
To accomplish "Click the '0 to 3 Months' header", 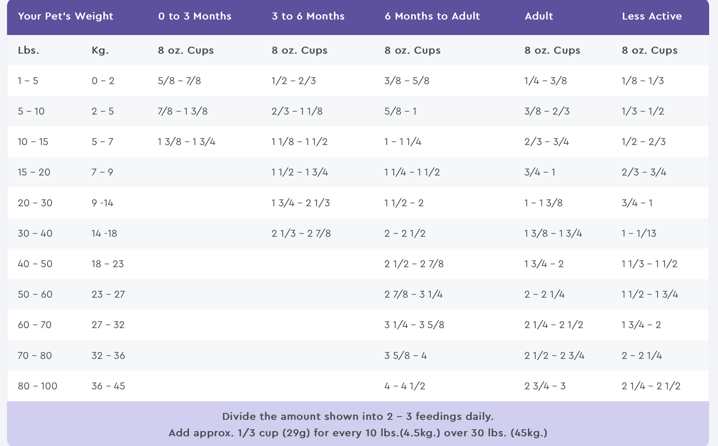I will (x=195, y=16).
